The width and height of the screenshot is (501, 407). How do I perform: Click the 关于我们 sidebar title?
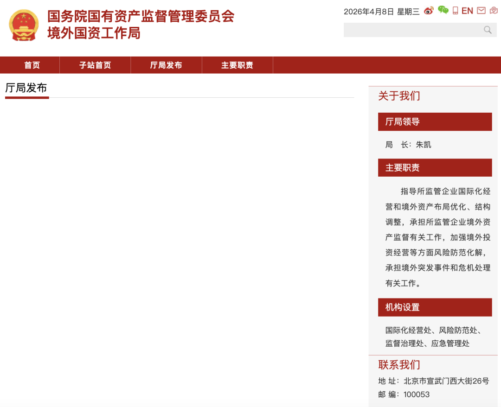click(399, 96)
